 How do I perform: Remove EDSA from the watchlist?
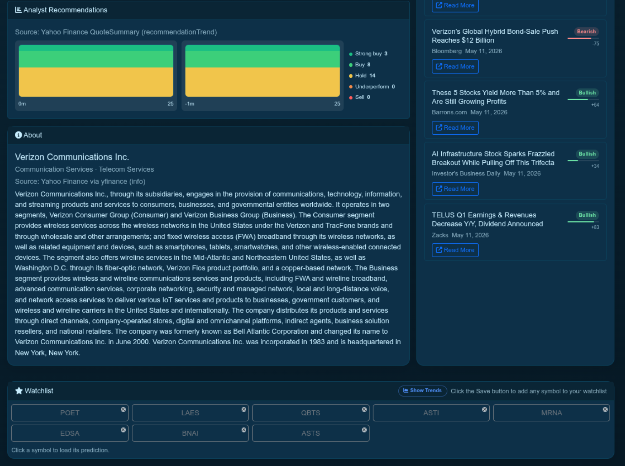pos(123,430)
